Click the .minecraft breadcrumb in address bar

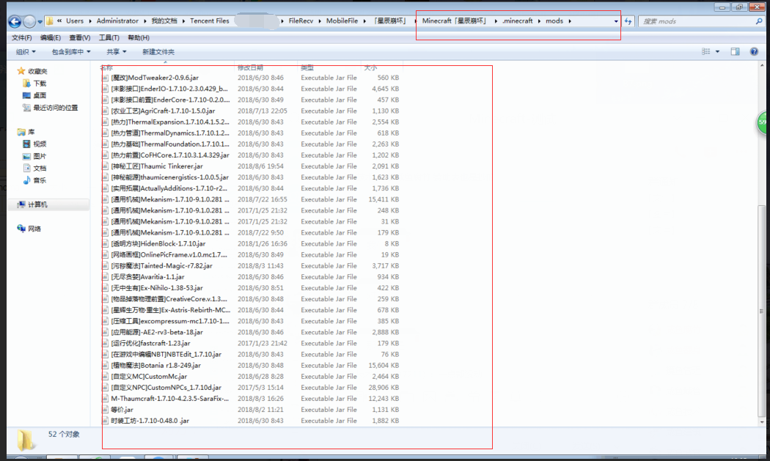coord(517,21)
